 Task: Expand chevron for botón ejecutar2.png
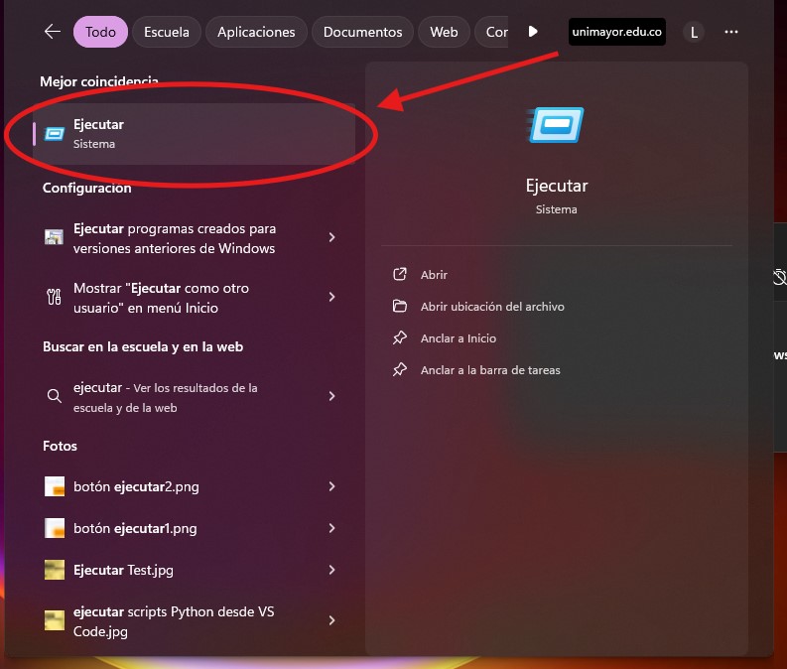click(x=331, y=486)
